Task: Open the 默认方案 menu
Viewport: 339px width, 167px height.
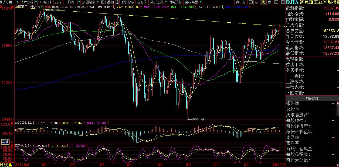Action: click(x=6, y=2)
